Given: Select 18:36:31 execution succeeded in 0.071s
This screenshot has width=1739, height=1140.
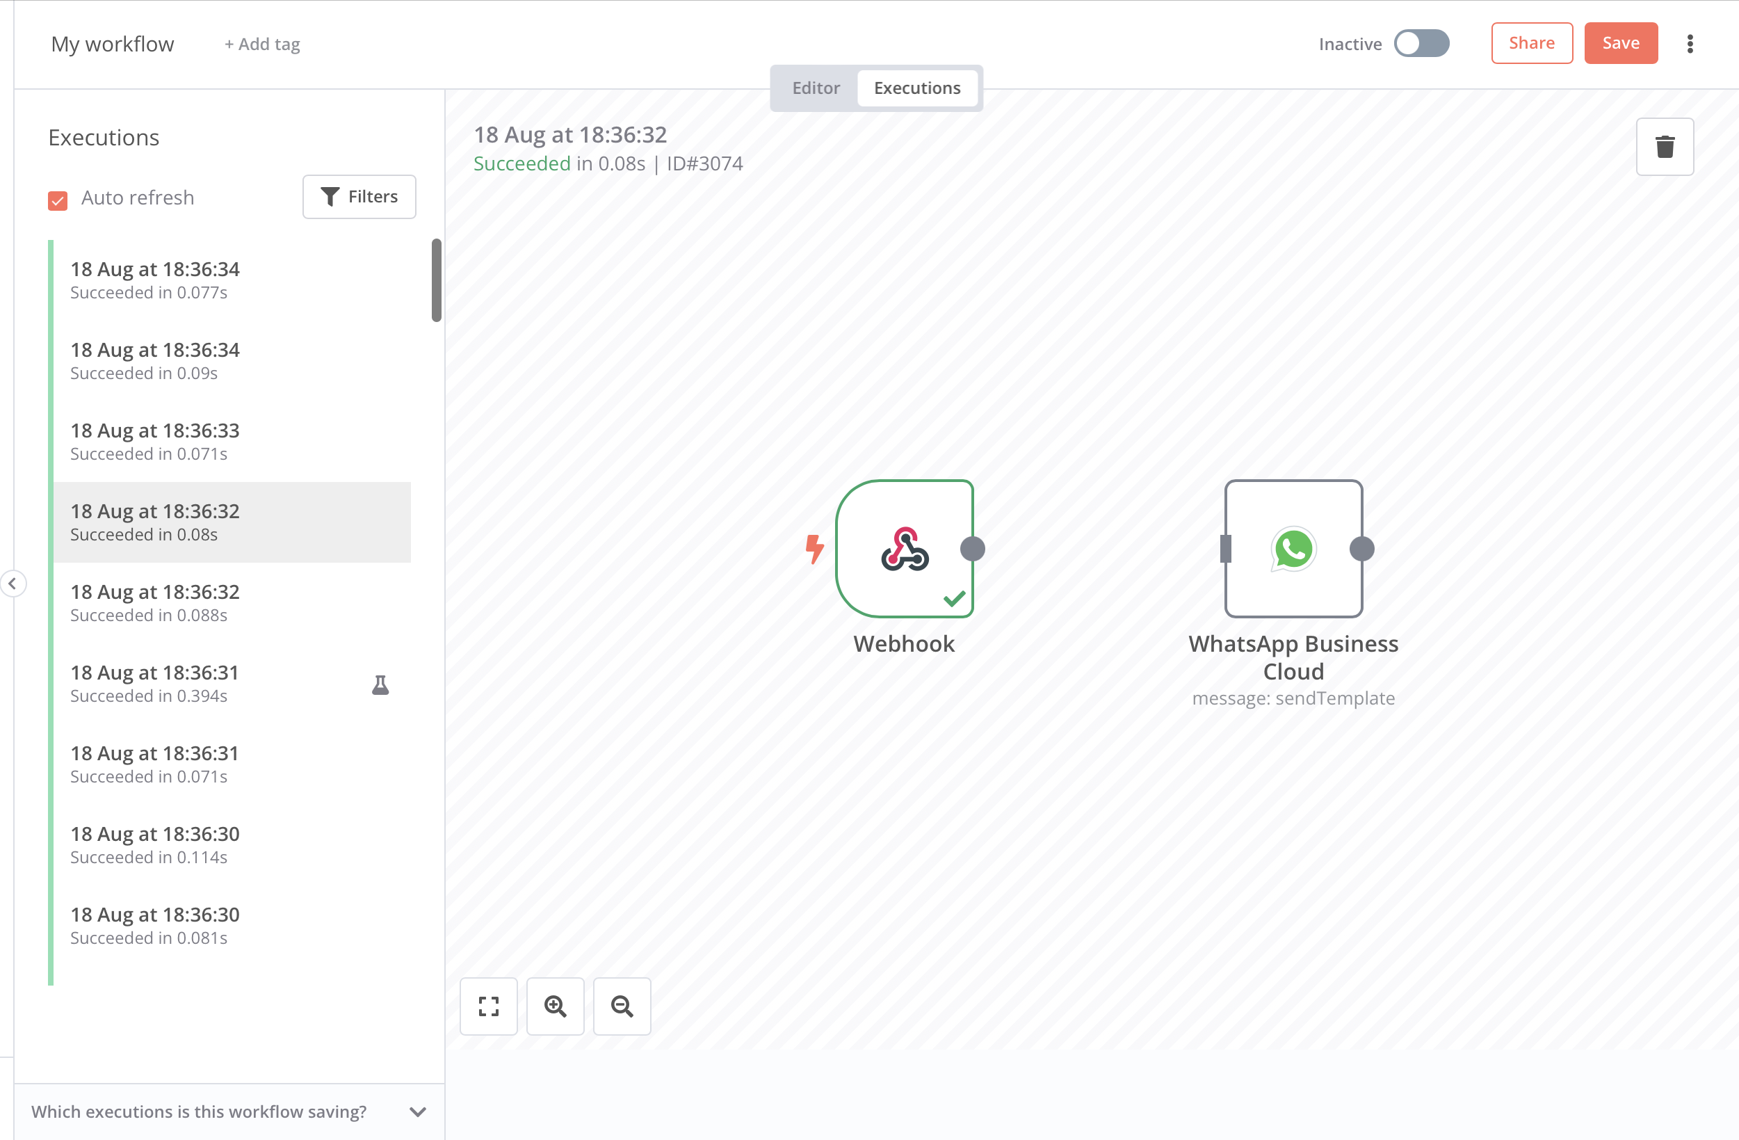Looking at the screenshot, I should [232, 764].
